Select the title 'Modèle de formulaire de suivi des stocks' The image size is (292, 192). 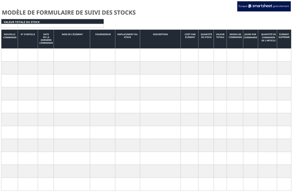point(69,12)
